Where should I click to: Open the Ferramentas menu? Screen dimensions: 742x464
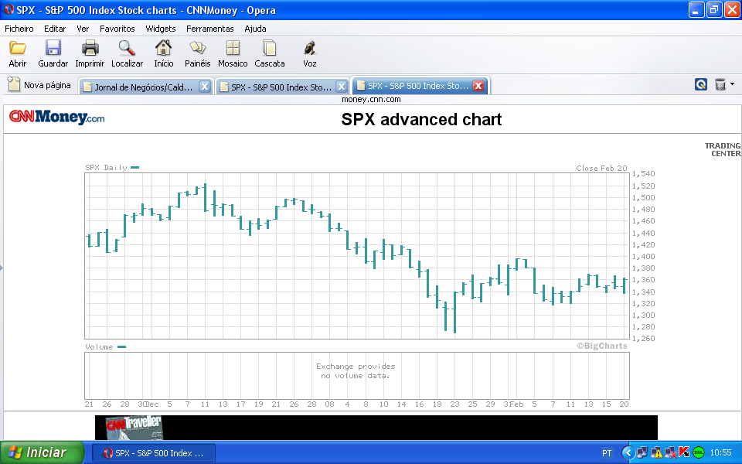(210, 29)
